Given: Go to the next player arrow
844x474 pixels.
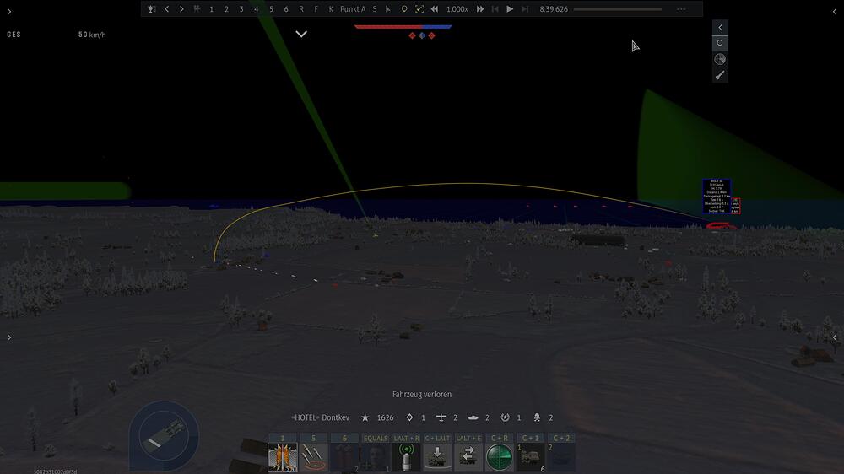Looking at the screenshot, I should [181, 9].
